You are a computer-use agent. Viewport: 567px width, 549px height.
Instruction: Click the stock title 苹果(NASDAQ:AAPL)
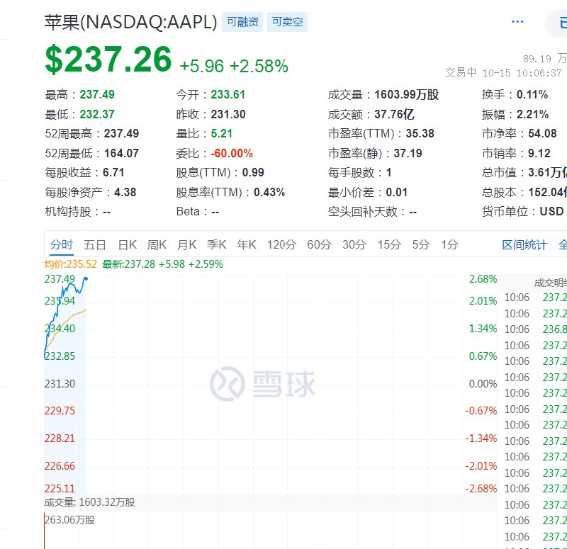pyautogui.click(x=130, y=22)
